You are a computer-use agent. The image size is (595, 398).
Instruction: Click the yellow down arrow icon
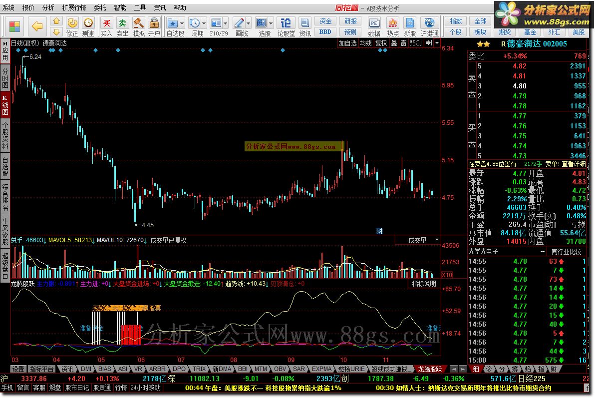click(x=56, y=32)
